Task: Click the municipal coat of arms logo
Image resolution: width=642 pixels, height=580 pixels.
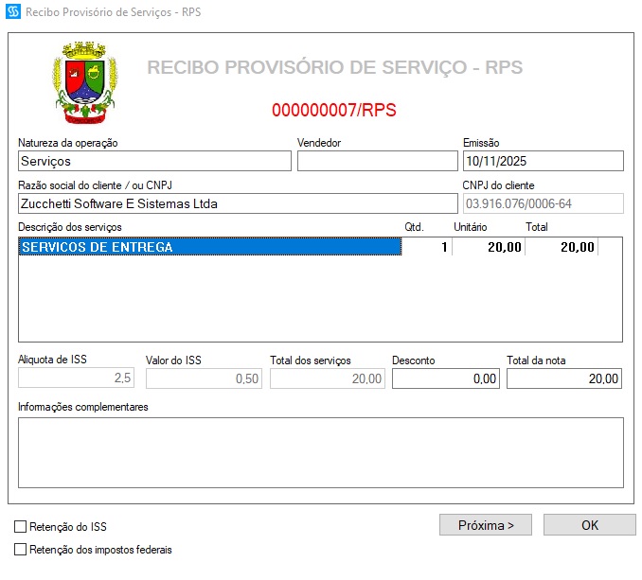Action: 84,82
